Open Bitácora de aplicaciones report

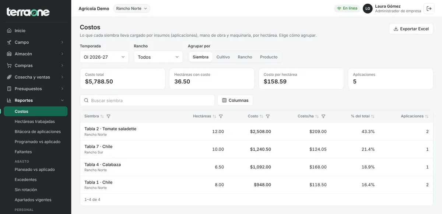(x=35, y=132)
